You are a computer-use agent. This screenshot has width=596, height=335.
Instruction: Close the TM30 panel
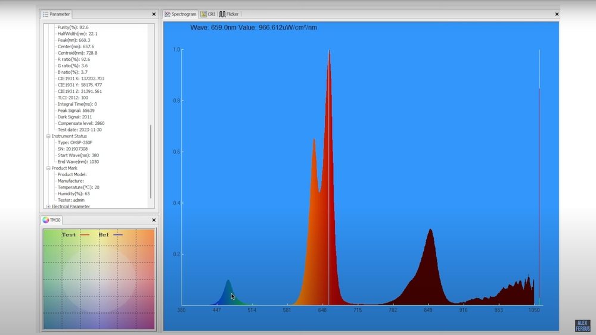coord(154,220)
